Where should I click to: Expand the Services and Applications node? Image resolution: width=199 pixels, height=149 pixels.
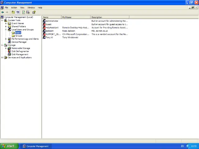(2, 57)
